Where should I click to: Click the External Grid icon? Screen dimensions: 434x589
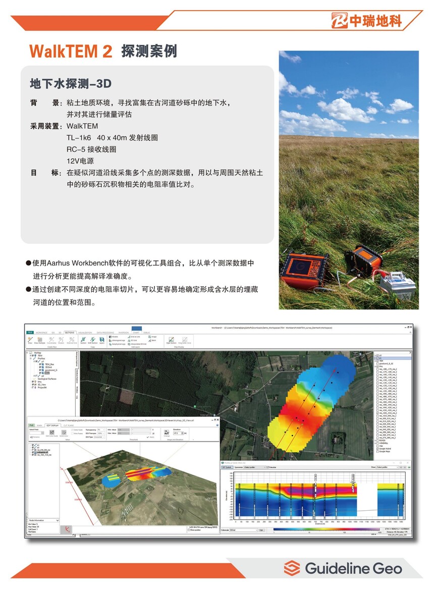[72, 340]
